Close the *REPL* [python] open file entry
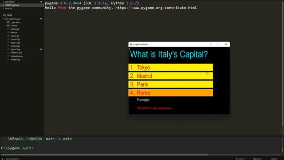The height and width of the screenshot is (160, 284). (3, 5)
